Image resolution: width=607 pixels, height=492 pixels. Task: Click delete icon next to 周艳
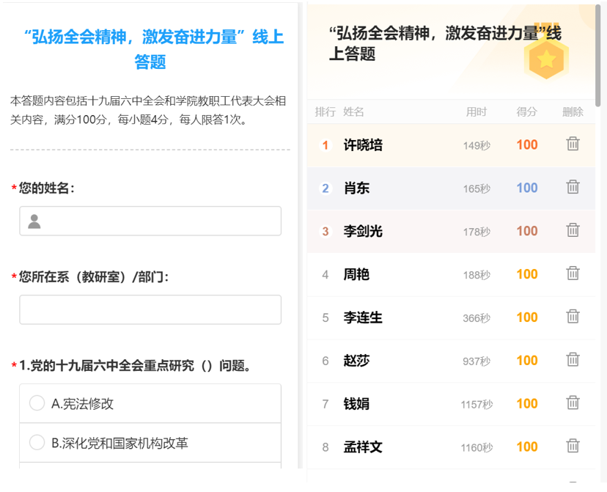[573, 273]
